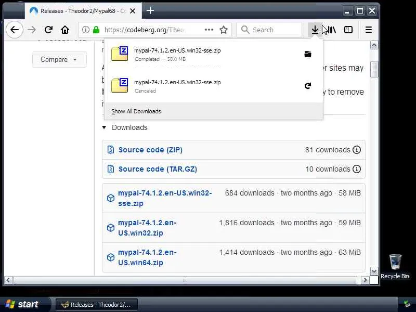Download Source code (ZIP) link
Viewport: 416px width, 312px height.
(x=150, y=150)
